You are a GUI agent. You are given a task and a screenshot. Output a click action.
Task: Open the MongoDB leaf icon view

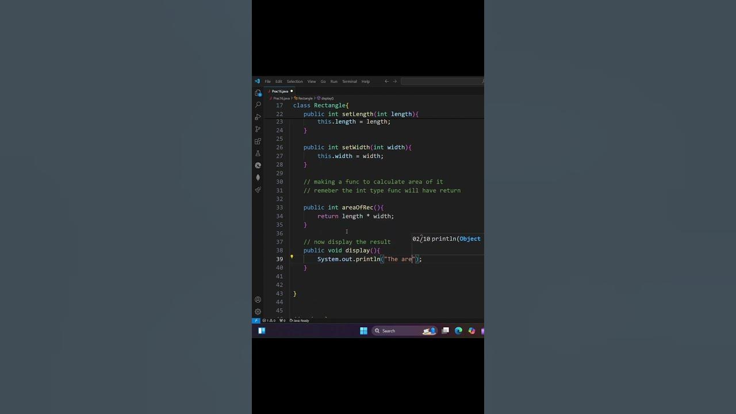click(x=258, y=177)
